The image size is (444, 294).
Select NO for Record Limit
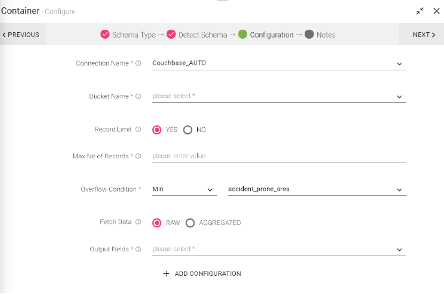(188, 129)
